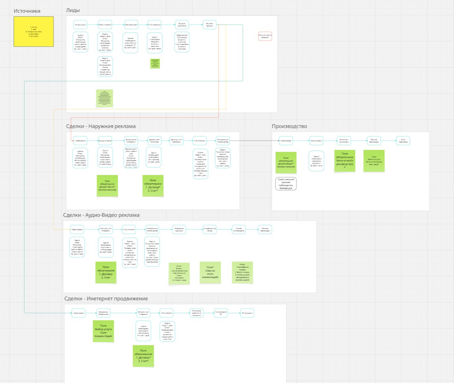The image size is (454, 383).
Task: Select "Монтаж произведен" in Аудио-Видео реклама
Action: (265, 229)
